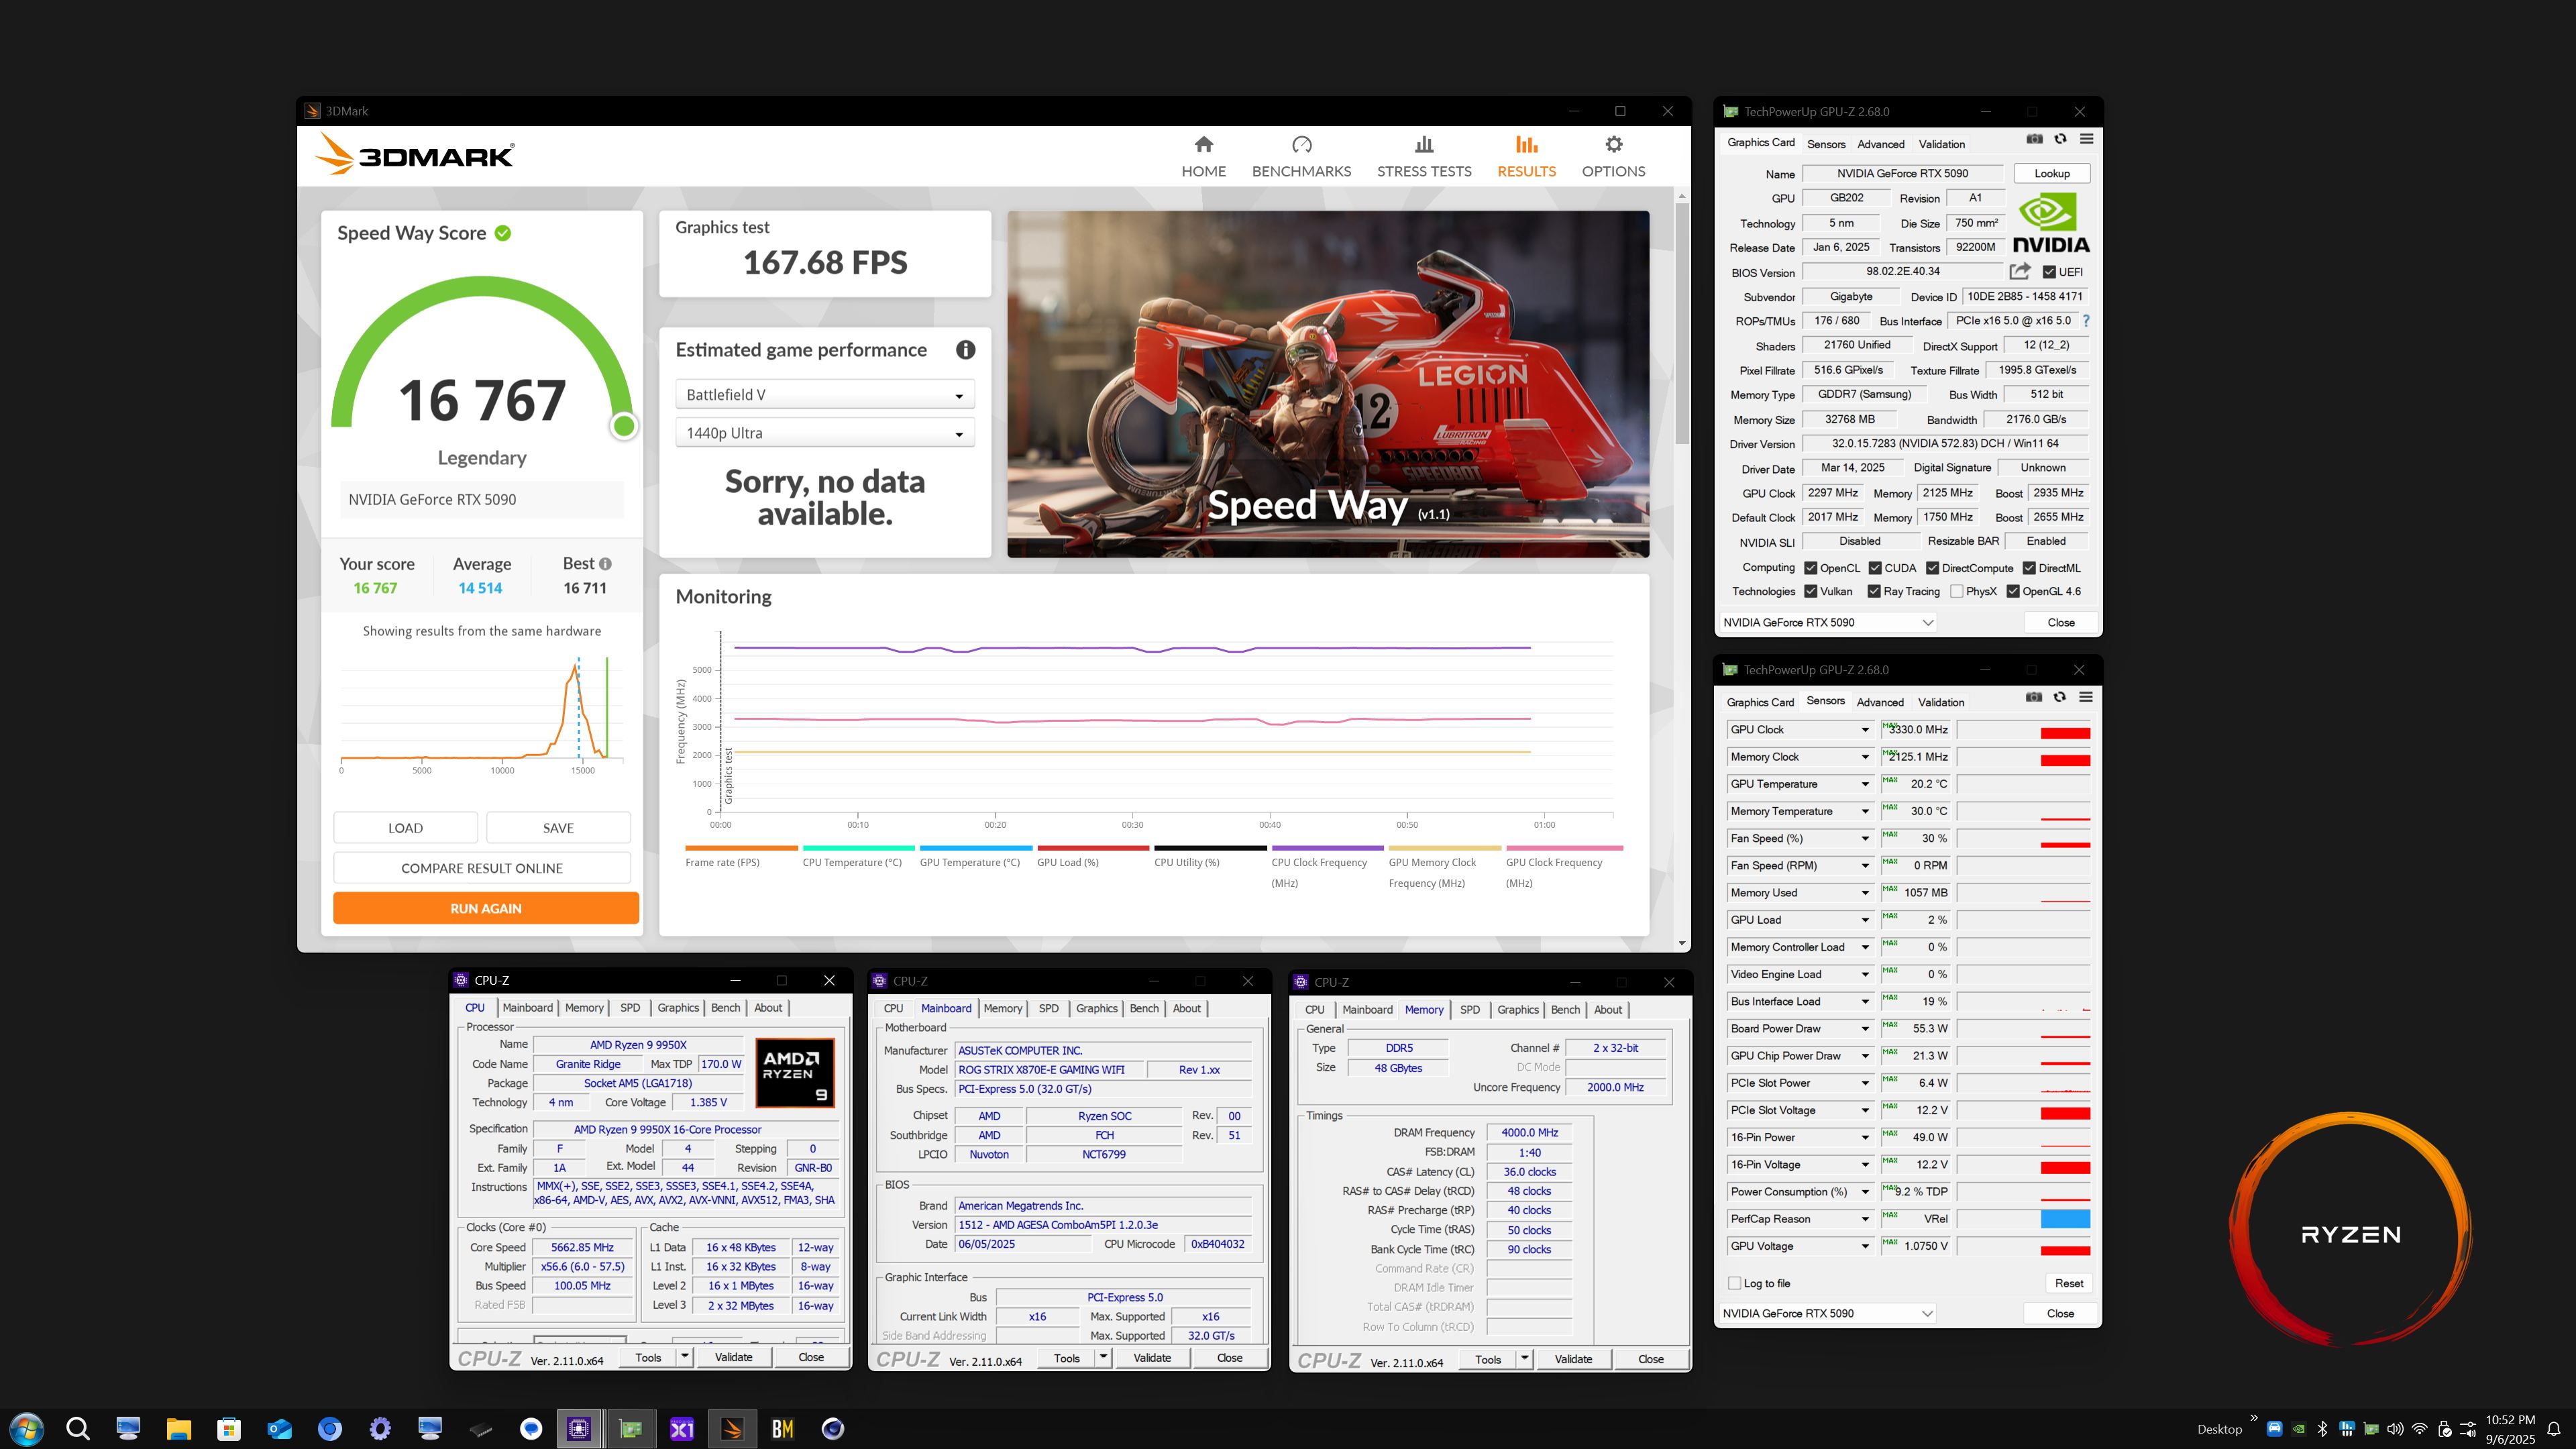2576x1449 pixels.
Task: Click the Lookup button in GPU-Z
Action: [2051, 173]
